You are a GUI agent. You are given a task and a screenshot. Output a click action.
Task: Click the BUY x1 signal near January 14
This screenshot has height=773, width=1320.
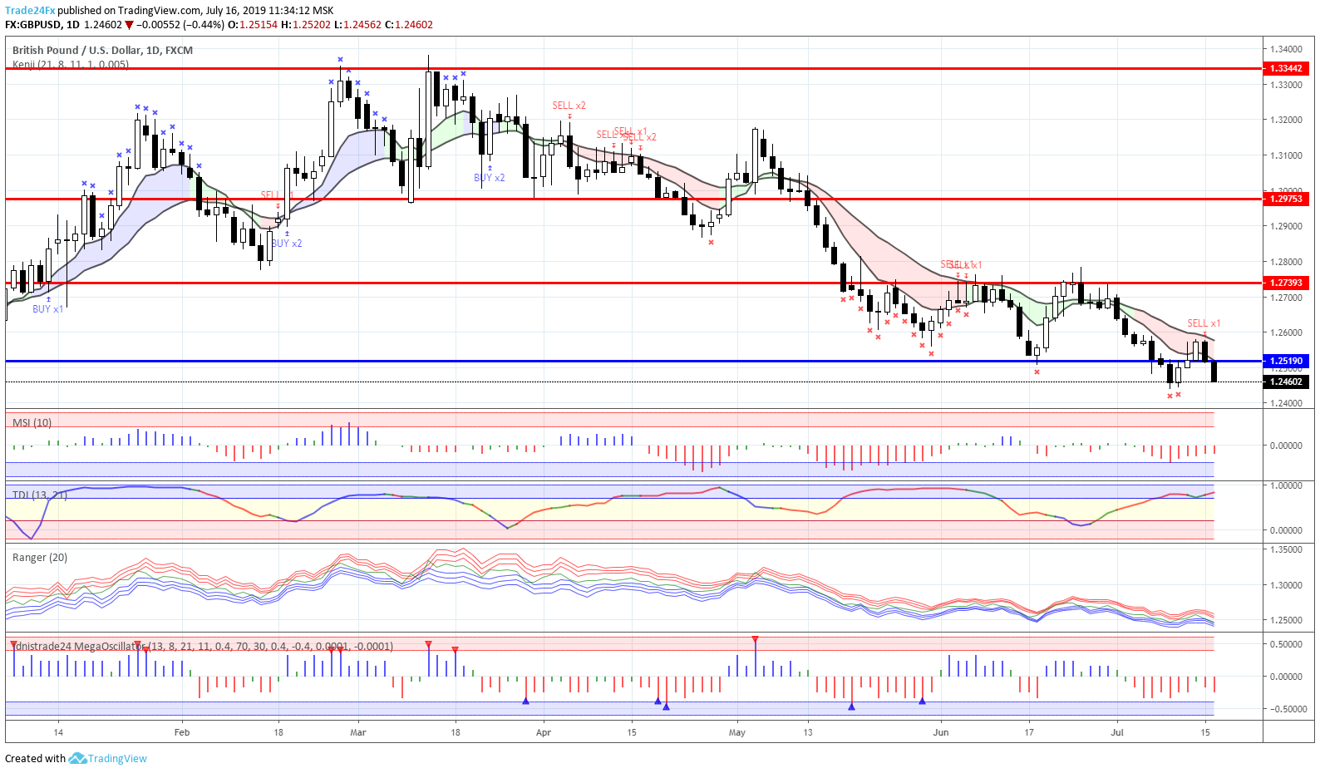coord(47,309)
